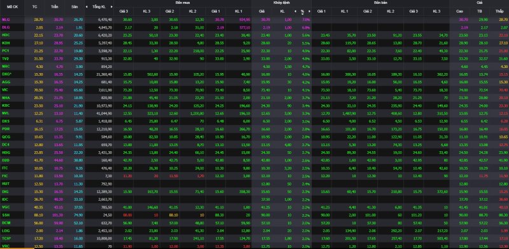The height and width of the screenshot is (249, 509).
Task: Click the Bên mua Giá 1 header
Action: click(216, 11)
